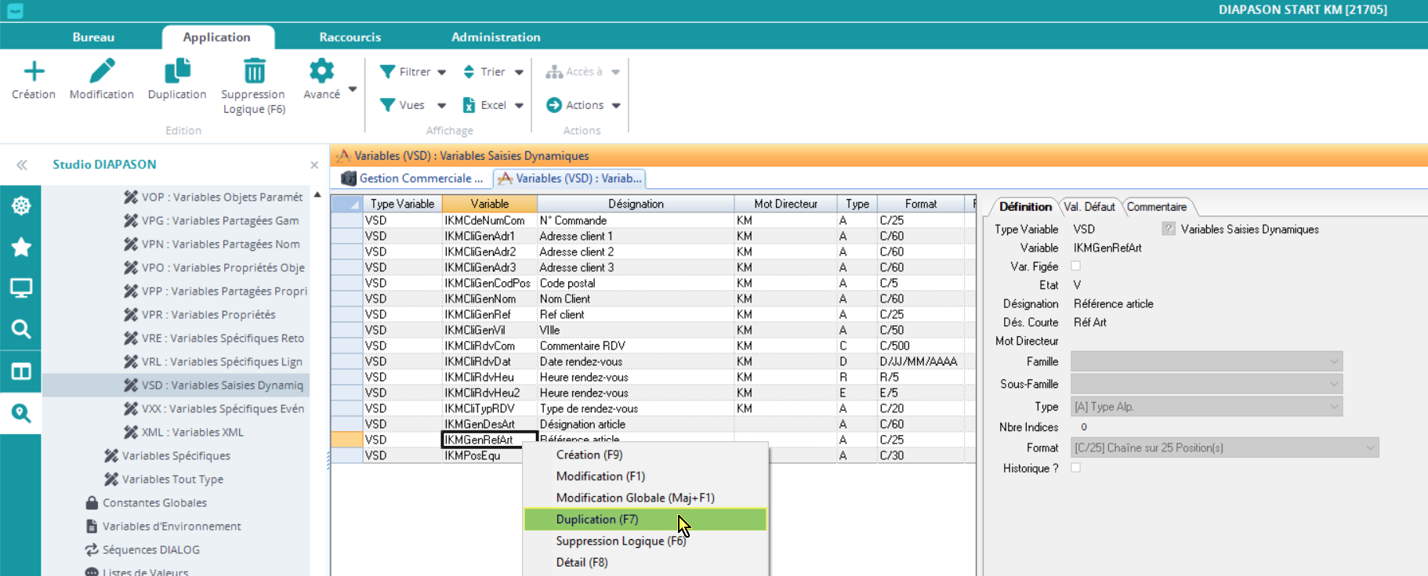1428x576 pixels.
Task: Expand the Excel export dropdown
Action: pos(519,106)
